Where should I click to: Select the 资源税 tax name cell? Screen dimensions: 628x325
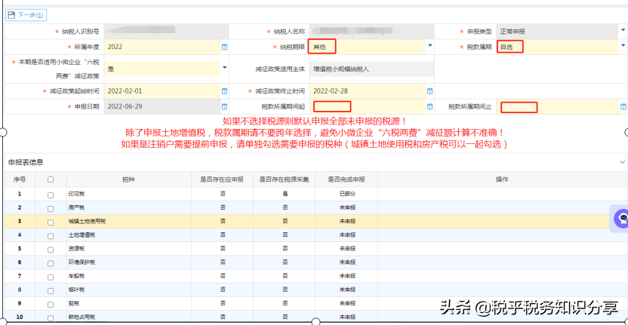click(x=128, y=249)
